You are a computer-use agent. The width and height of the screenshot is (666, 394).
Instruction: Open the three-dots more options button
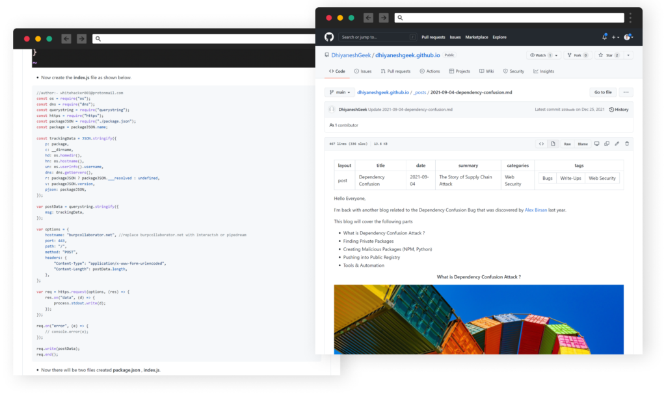(x=626, y=92)
